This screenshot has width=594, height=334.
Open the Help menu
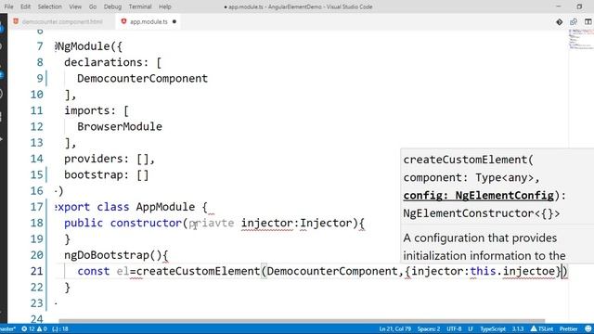coord(165,6)
